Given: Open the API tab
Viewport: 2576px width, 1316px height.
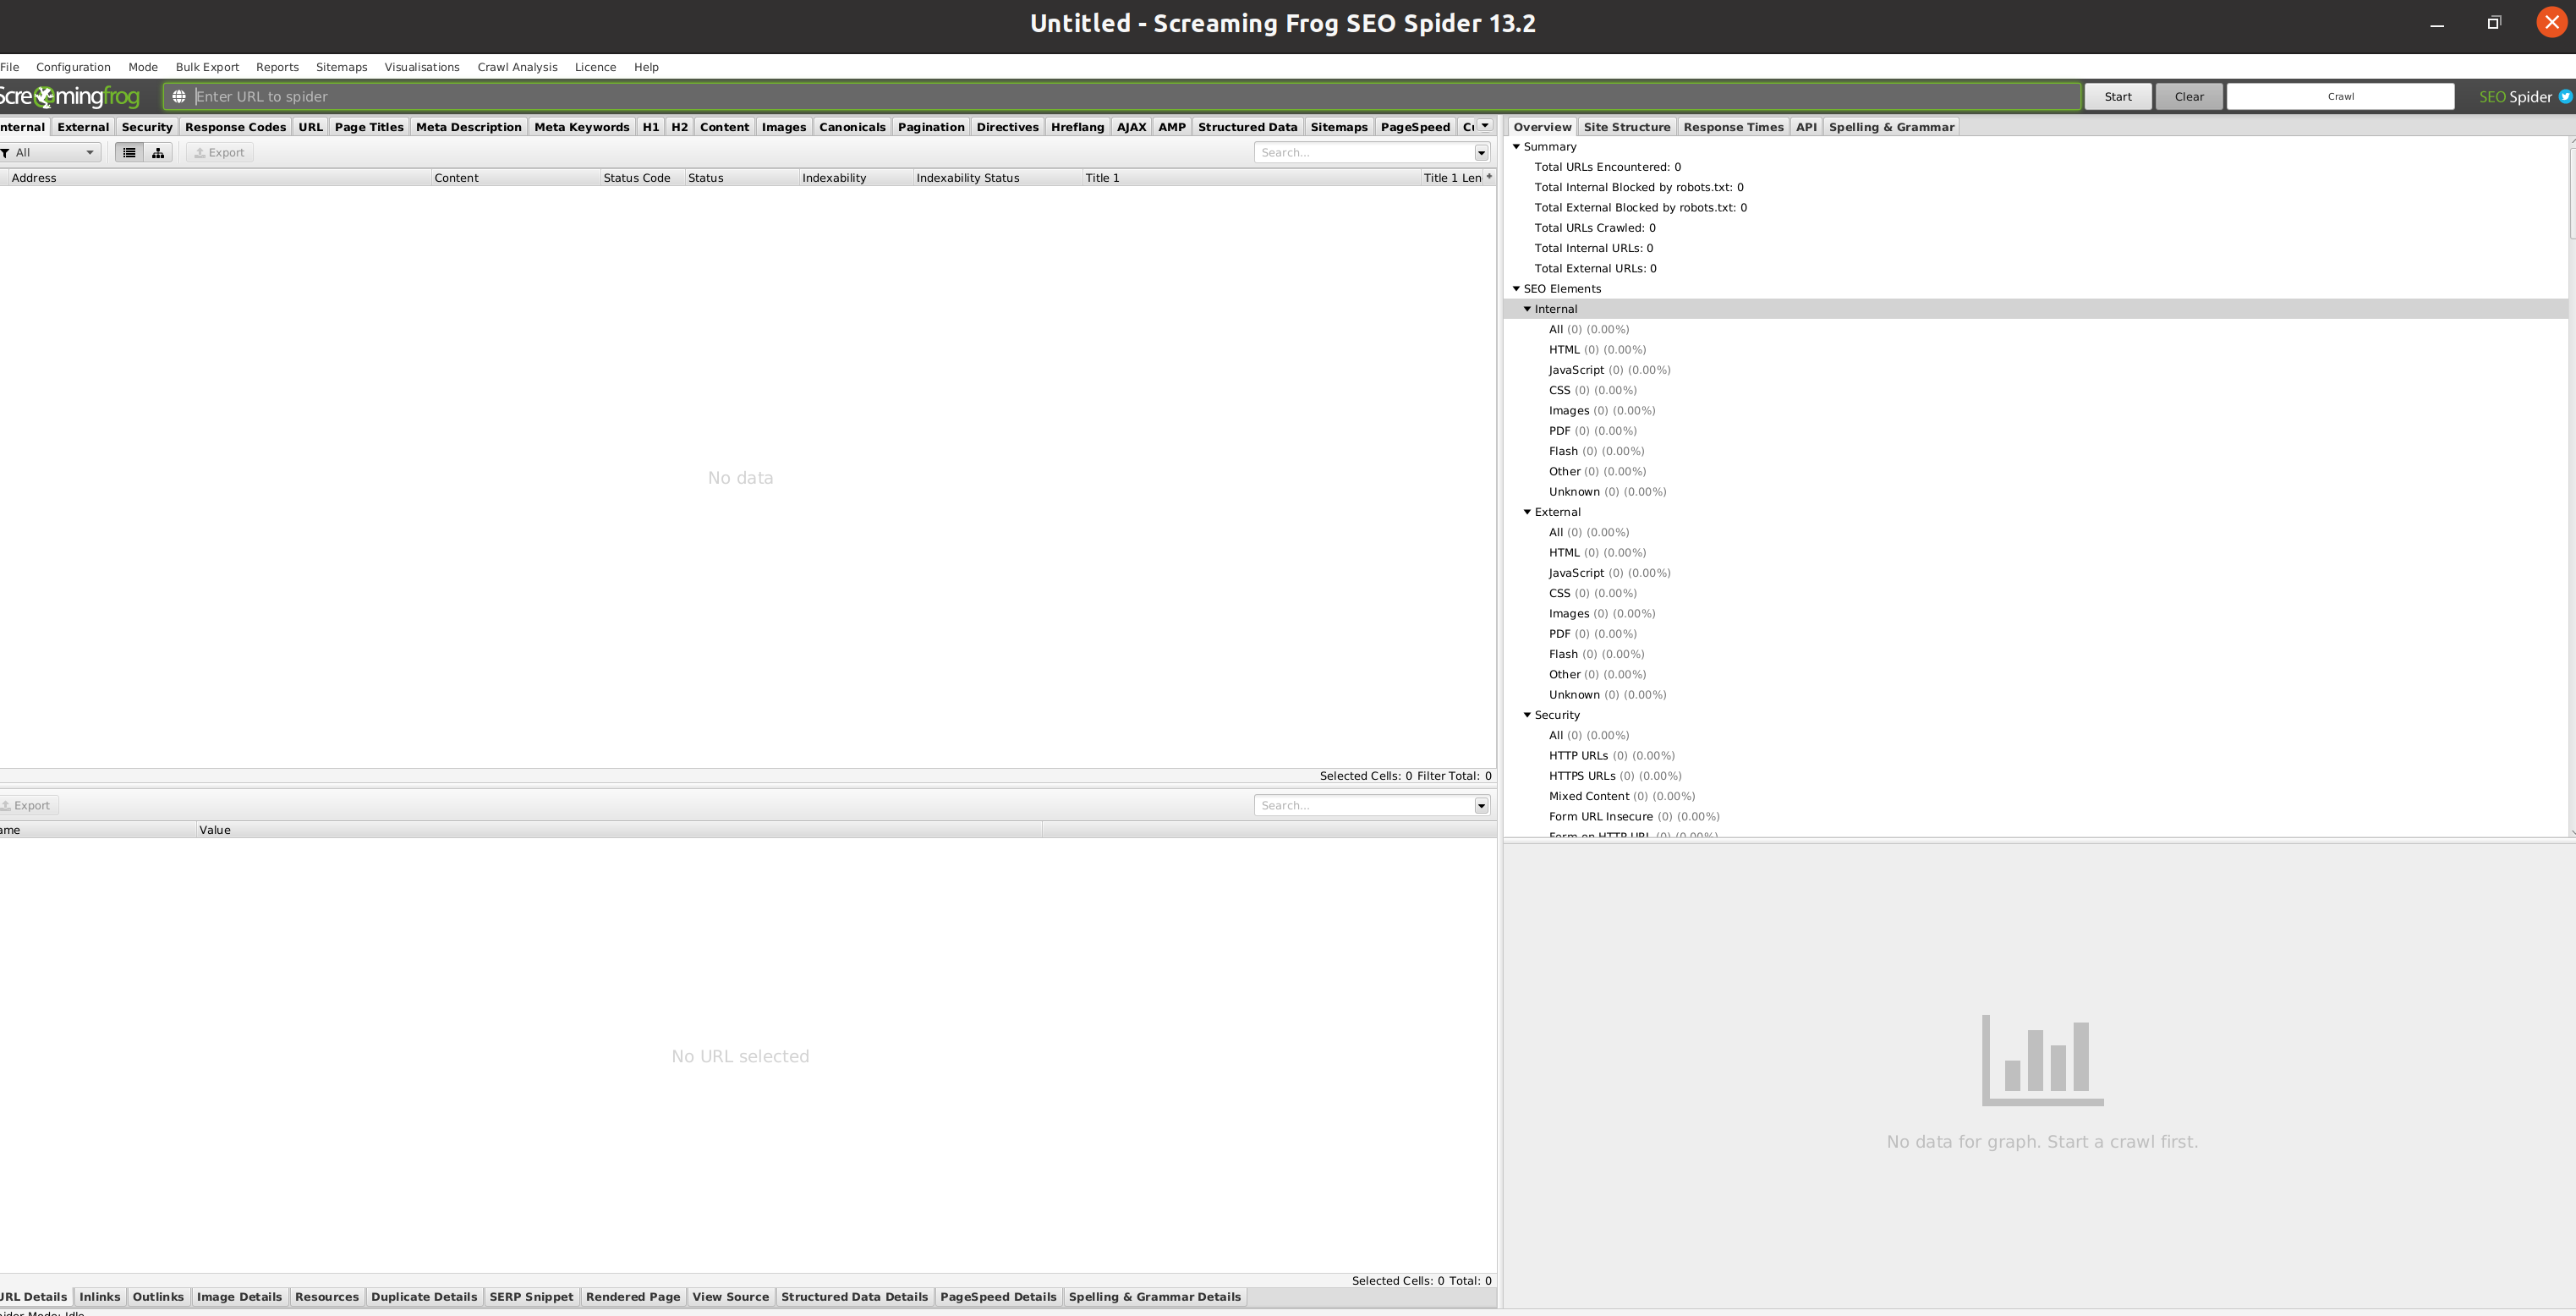Looking at the screenshot, I should pos(1806,127).
